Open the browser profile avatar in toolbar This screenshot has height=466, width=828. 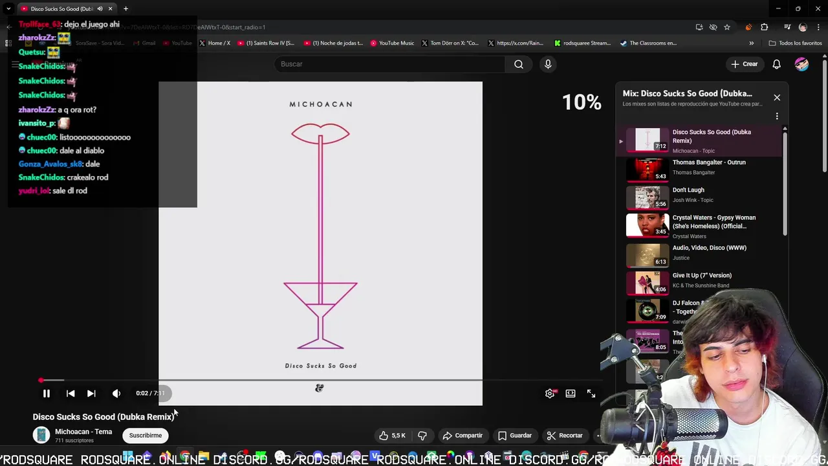tap(803, 27)
